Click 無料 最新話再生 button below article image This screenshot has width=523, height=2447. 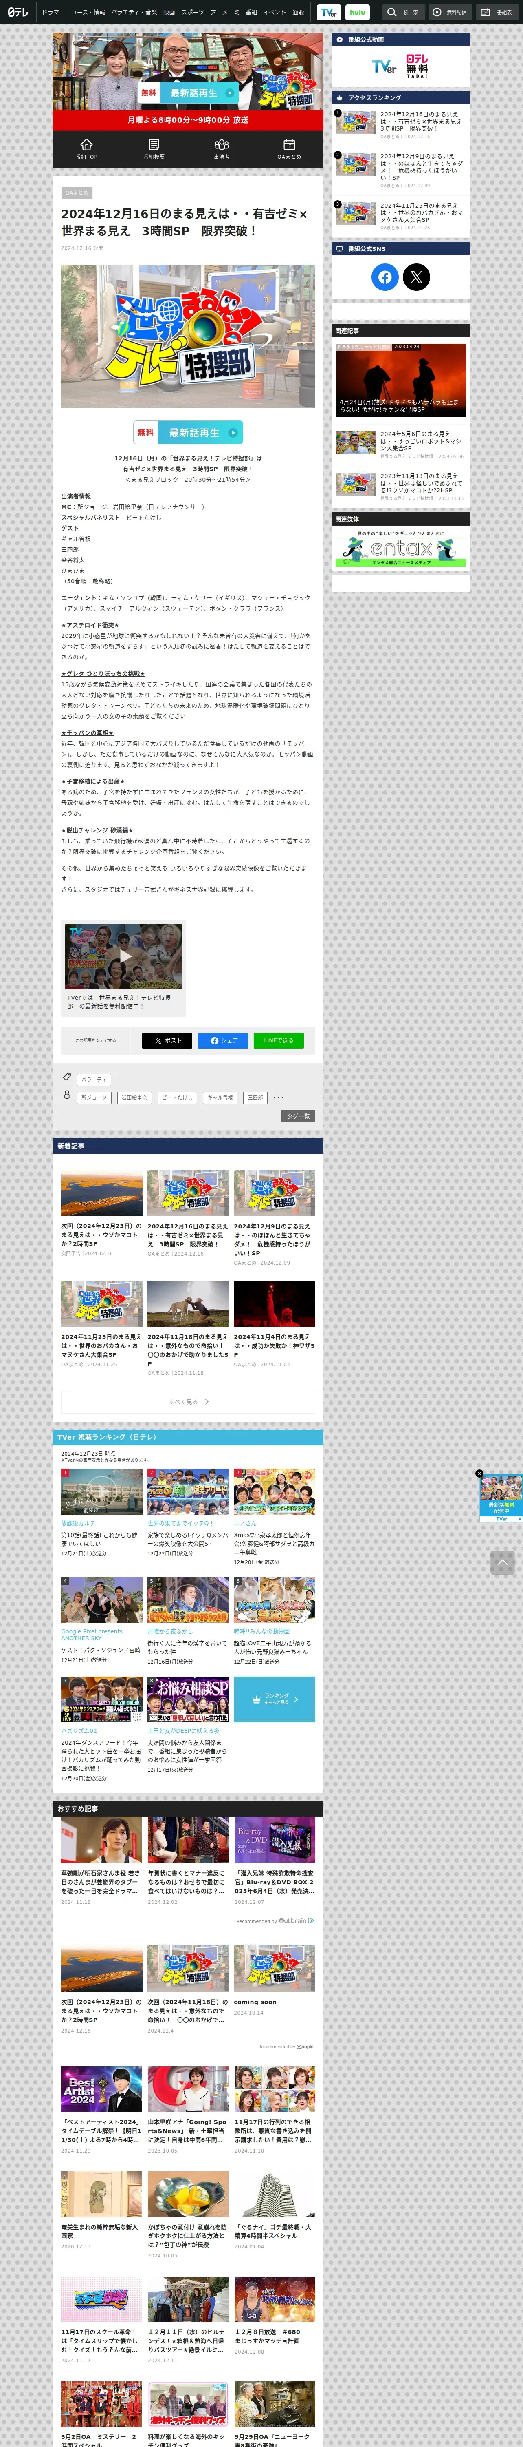click(188, 432)
